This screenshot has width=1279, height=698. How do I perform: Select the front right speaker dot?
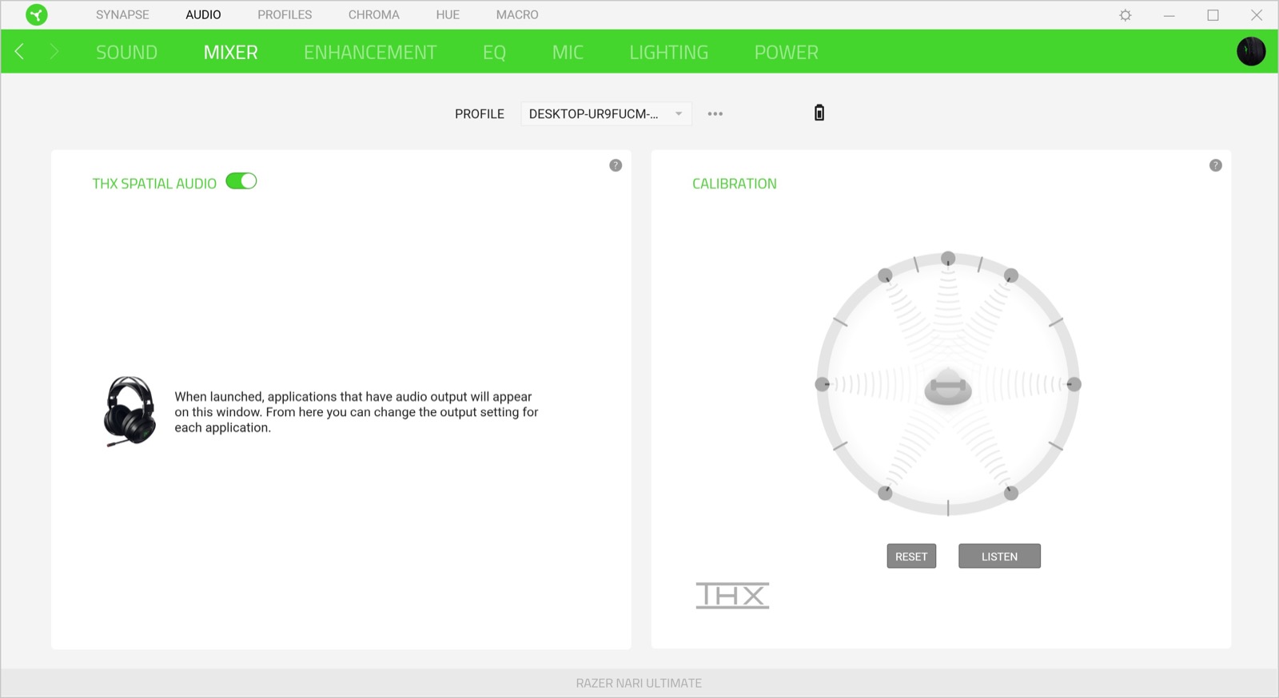(x=1011, y=276)
